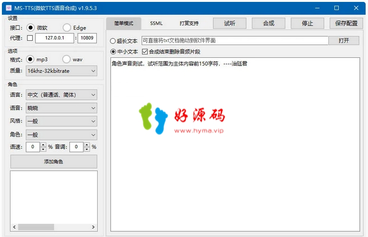Maximize the MS-TTS window
Viewport: 368px width, 237px height.
coord(337,8)
